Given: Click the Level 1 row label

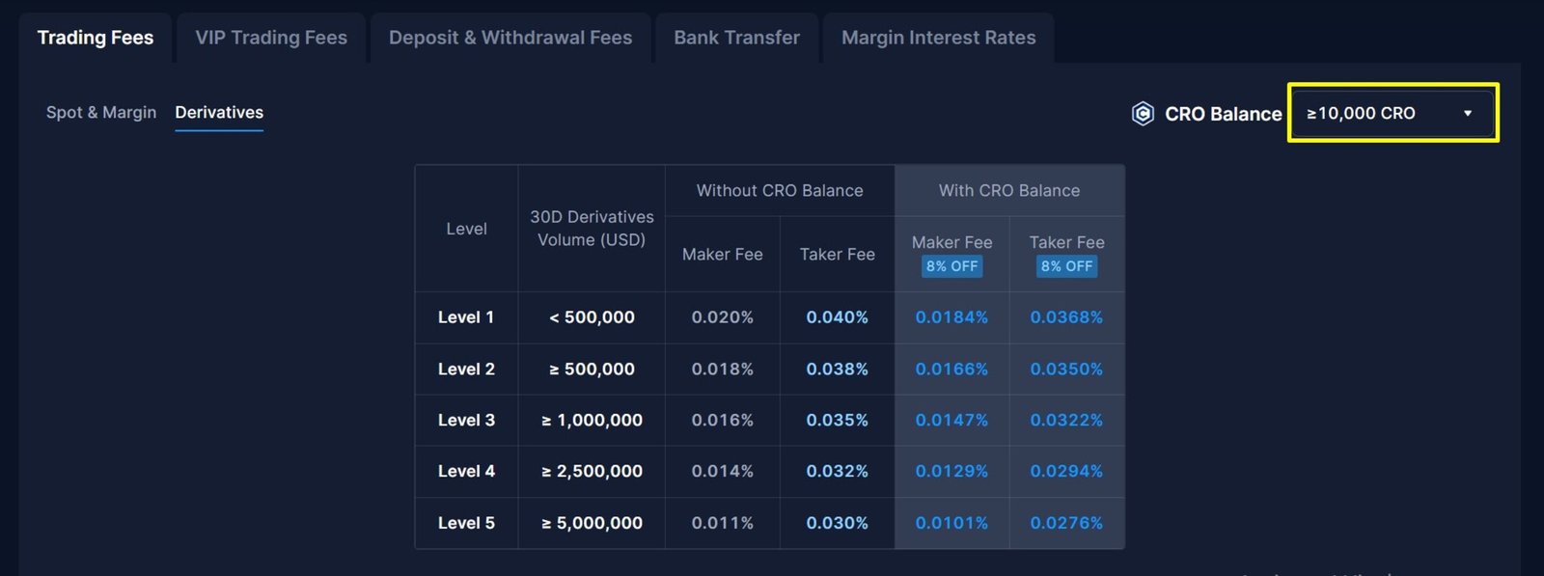Looking at the screenshot, I should (x=466, y=317).
